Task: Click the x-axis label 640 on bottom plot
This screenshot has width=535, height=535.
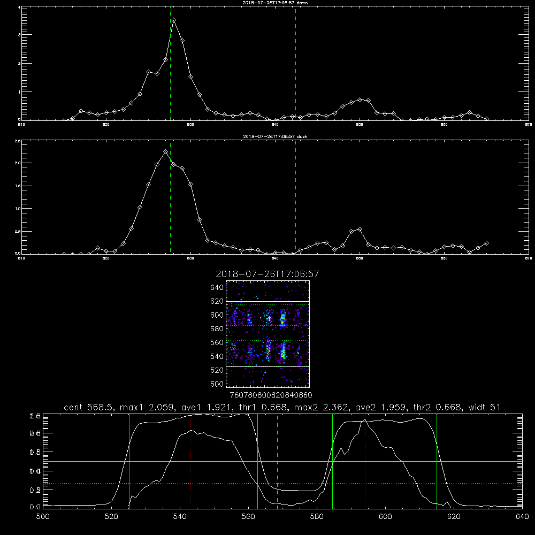Action: (x=522, y=517)
